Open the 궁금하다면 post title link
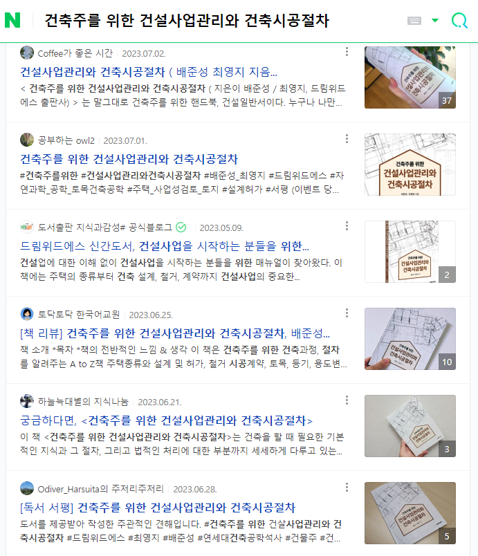 166,420
